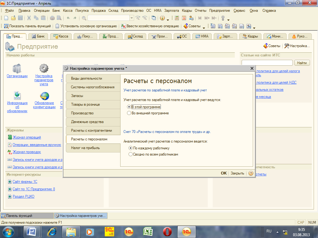The height and width of the screenshot is (238, 318).
Task: Open the Help information icon
Action: coord(162,18)
